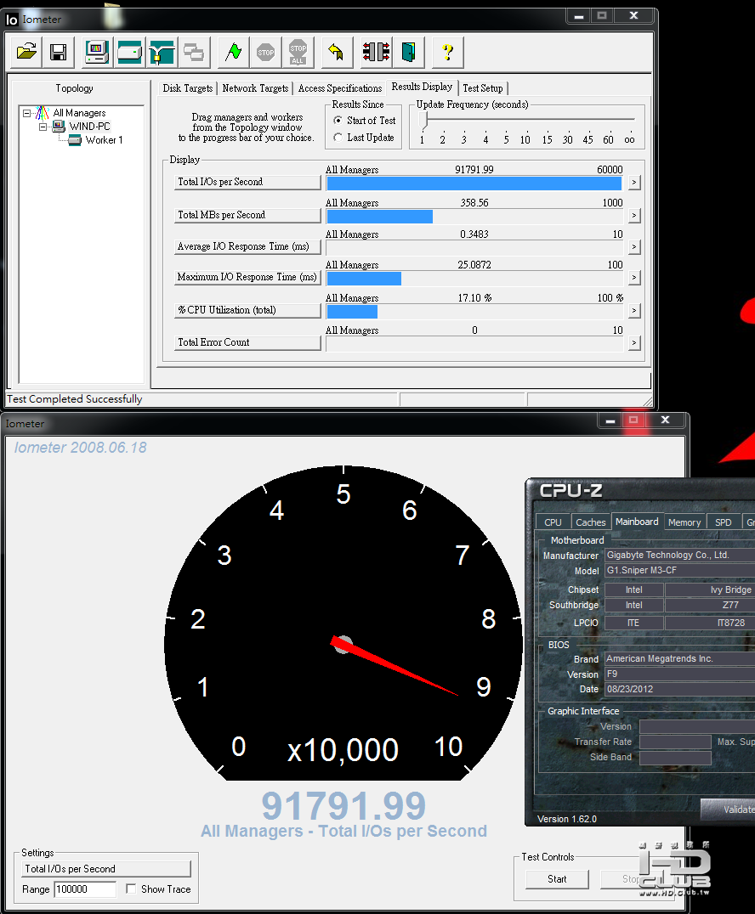Viewport: 755px width, 914px height.
Task: Expand Maximum I/O Response Time arrow
Action: tap(633, 278)
